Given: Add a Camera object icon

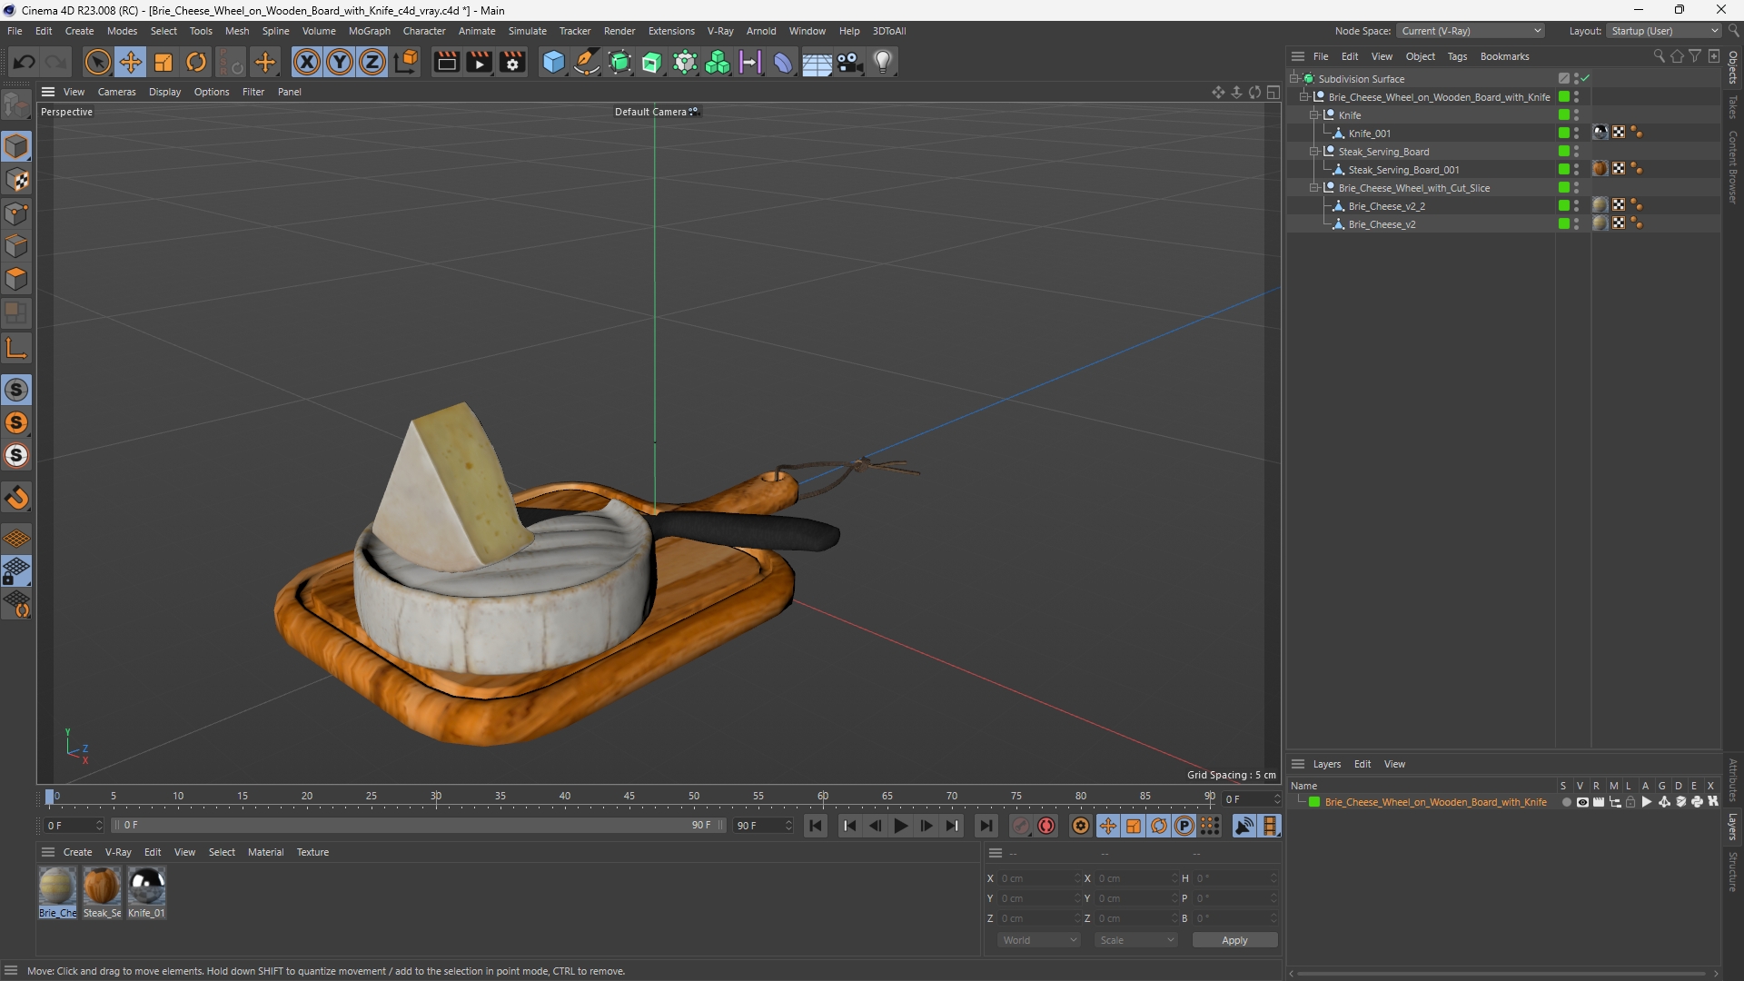Looking at the screenshot, I should point(850,62).
